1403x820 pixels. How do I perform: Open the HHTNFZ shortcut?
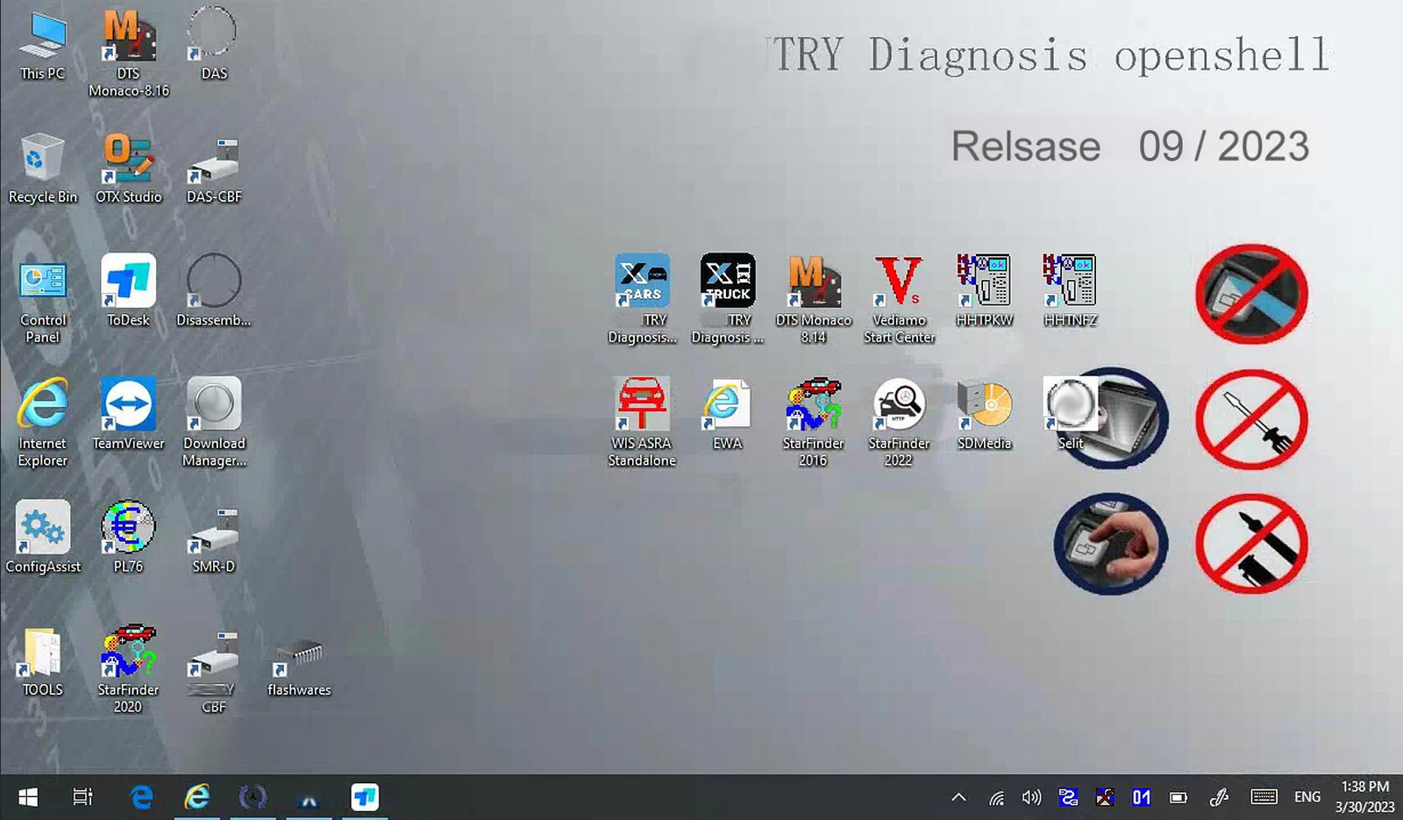(x=1070, y=290)
